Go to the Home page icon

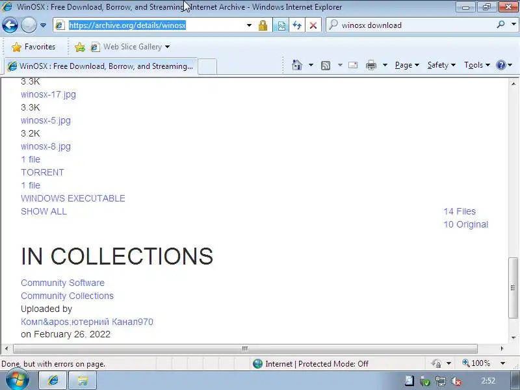[297, 65]
